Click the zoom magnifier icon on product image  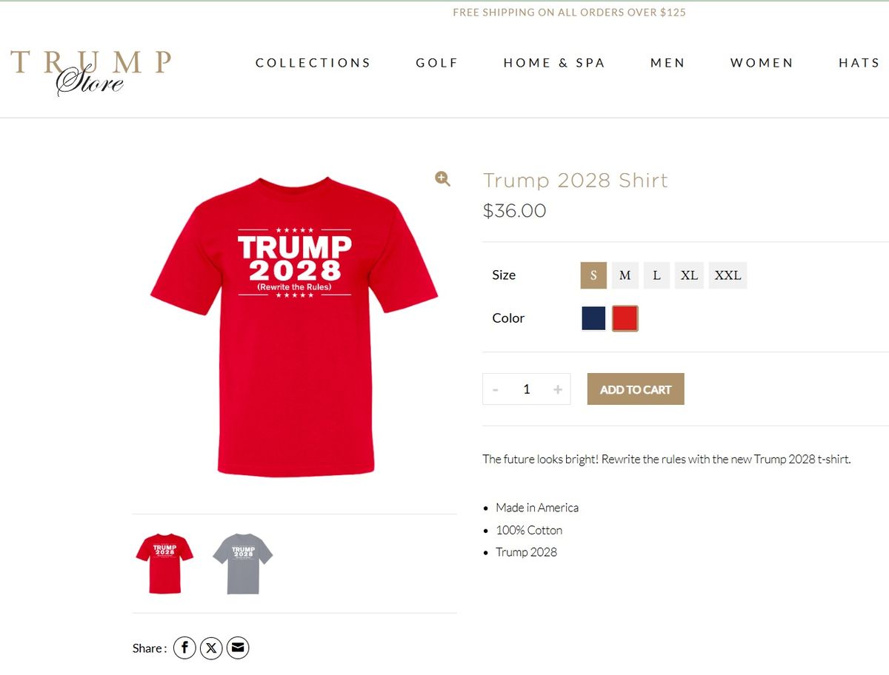click(442, 178)
